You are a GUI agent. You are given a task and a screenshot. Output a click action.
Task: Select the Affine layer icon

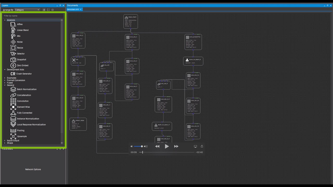tap(13, 24)
